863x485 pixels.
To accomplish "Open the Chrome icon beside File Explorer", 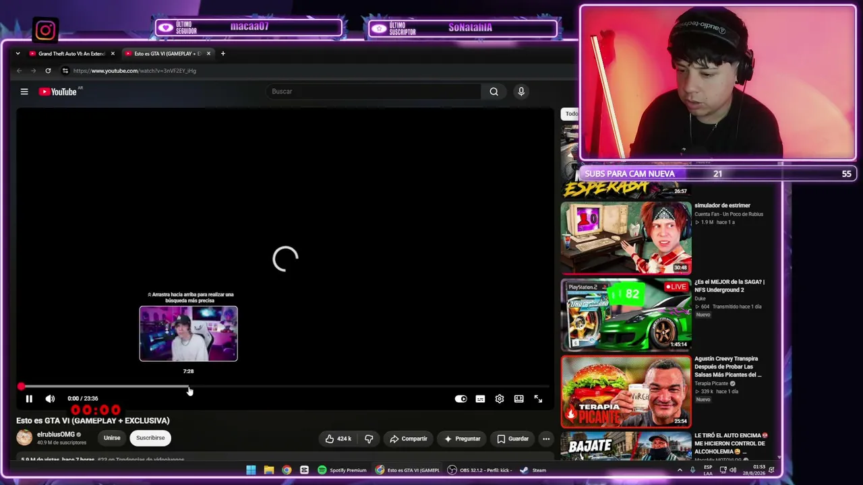I will (287, 470).
